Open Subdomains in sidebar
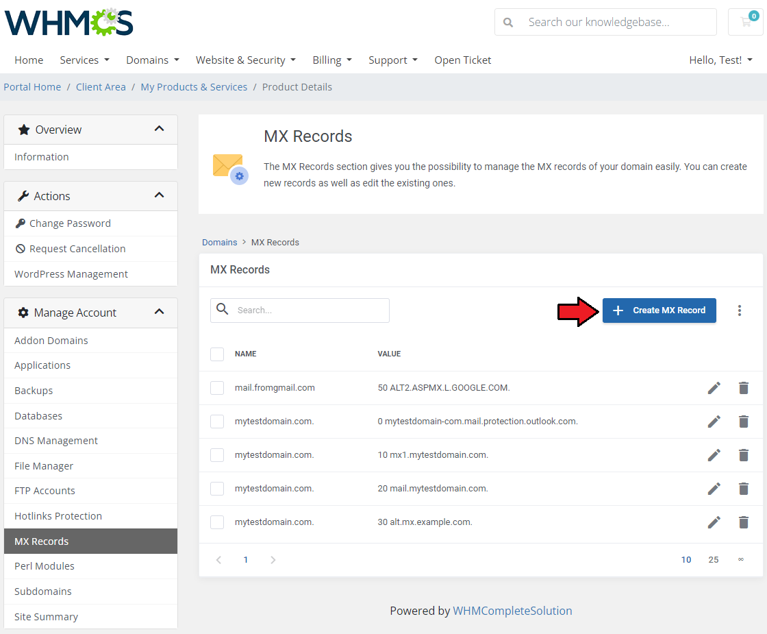This screenshot has width=767, height=634. click(90, 592)
